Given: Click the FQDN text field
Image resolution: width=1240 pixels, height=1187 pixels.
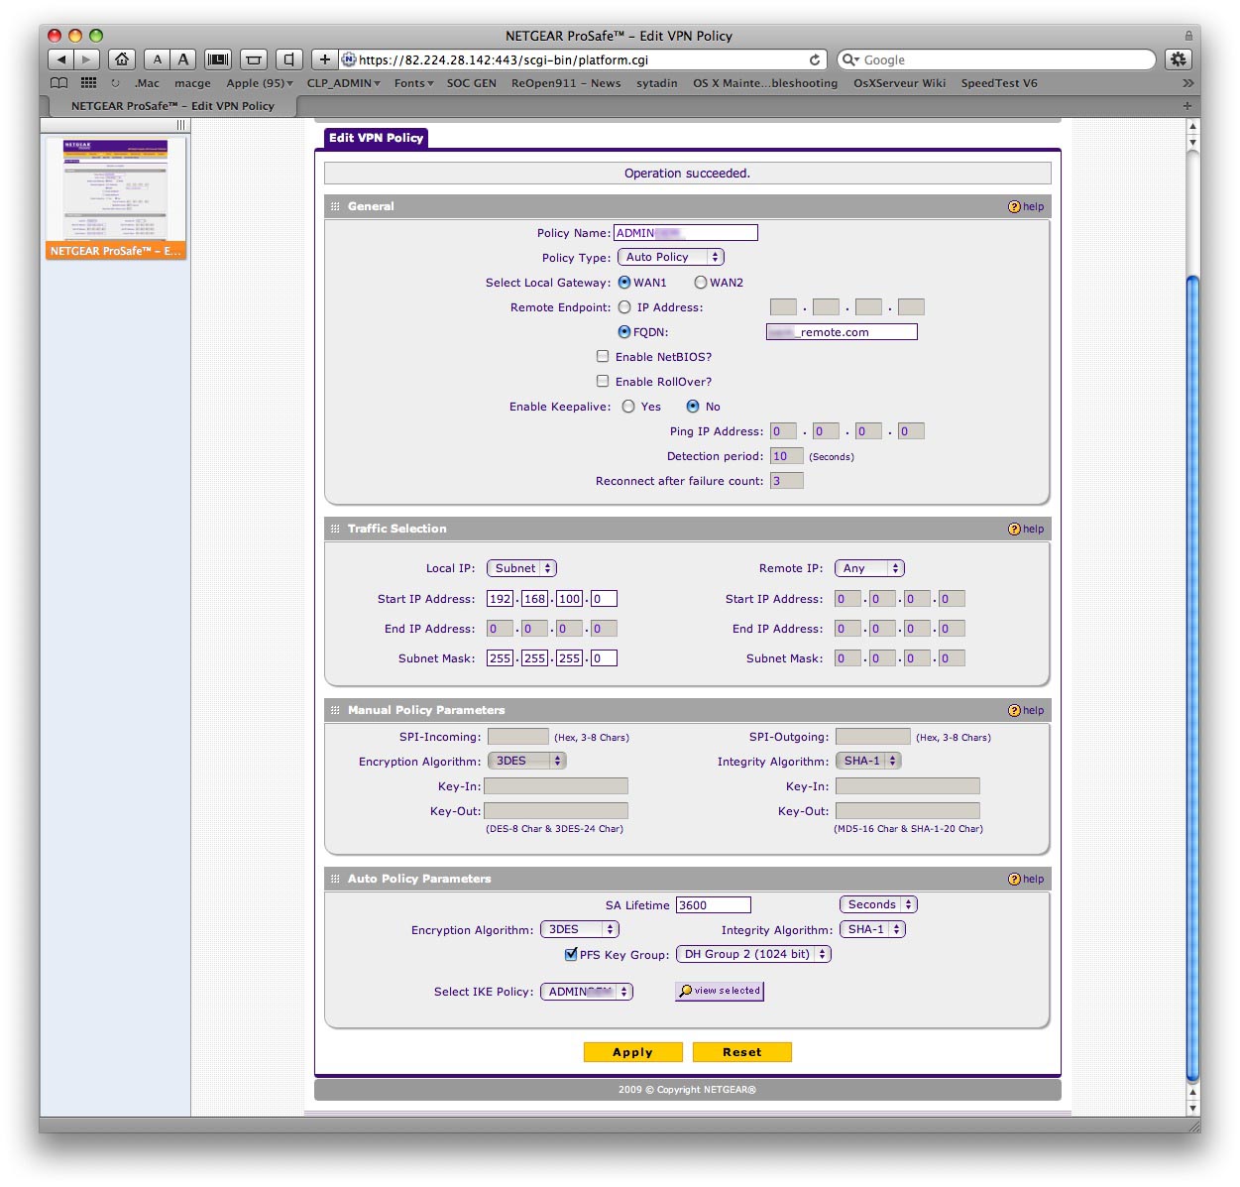Looking at the screenshot, I should click(843, 332).
